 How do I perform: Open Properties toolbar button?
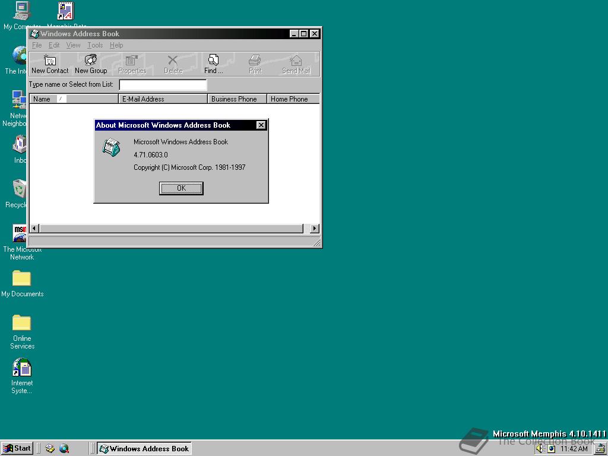[132, 64]
